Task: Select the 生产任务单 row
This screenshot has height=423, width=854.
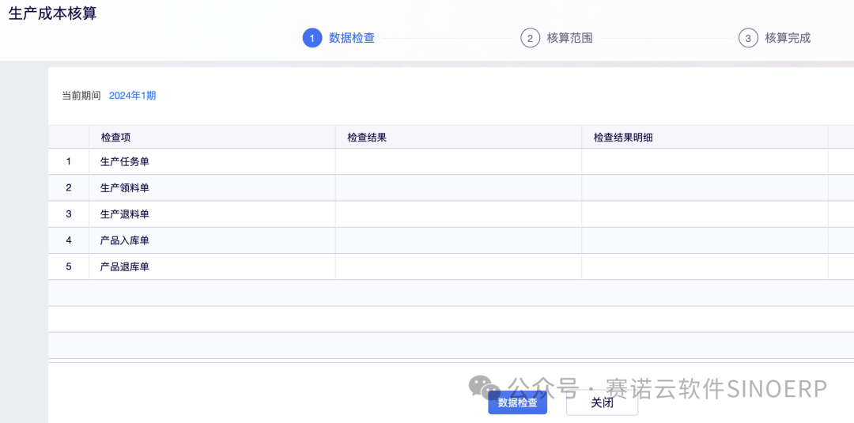Action: (x=125, y=162)
